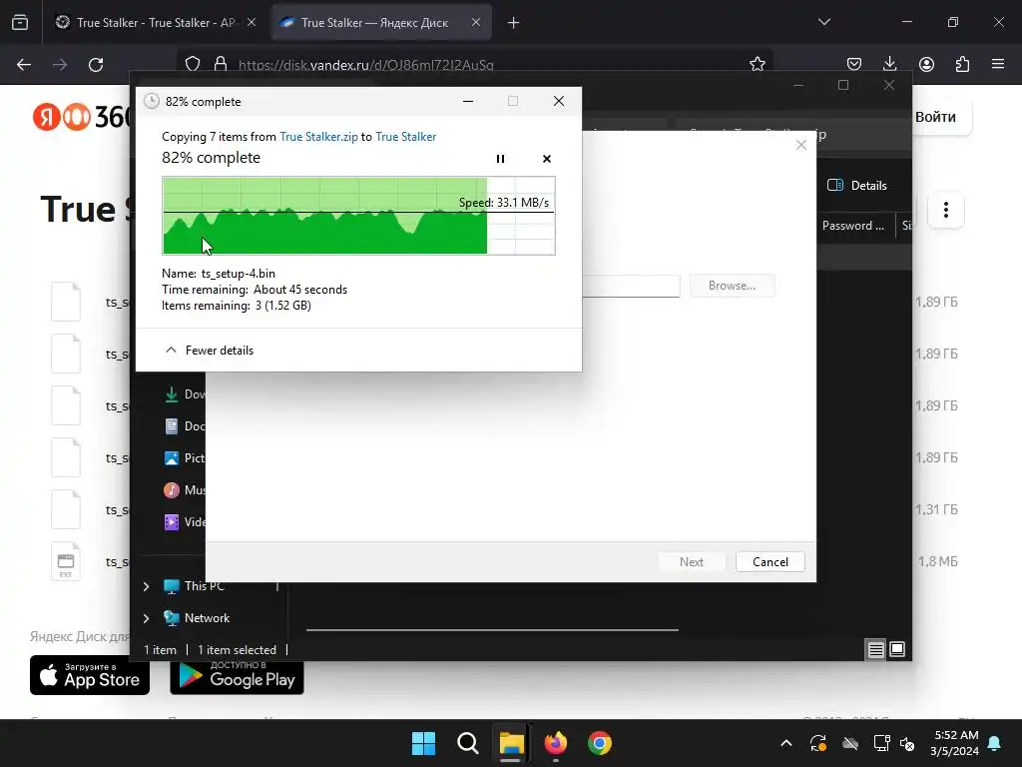
Task: Open the Яндекс 360 logo
Action: (82, 118)
